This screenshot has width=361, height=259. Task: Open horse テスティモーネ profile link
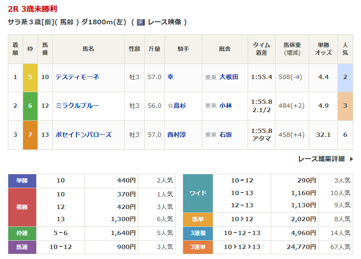[x=77, y=77]
